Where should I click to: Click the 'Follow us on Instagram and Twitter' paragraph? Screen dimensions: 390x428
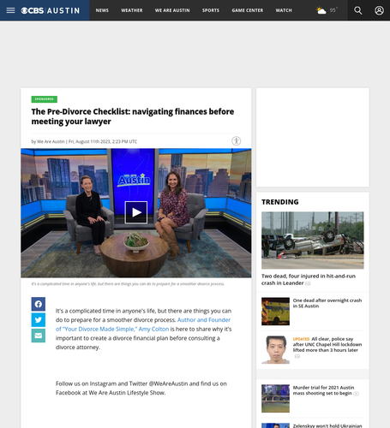coord(141,388)
